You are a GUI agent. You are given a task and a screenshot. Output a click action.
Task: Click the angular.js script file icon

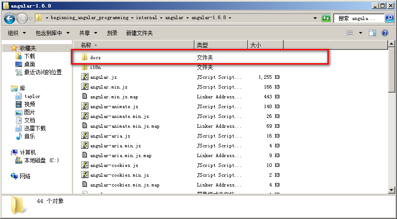(x=84, y=77)
